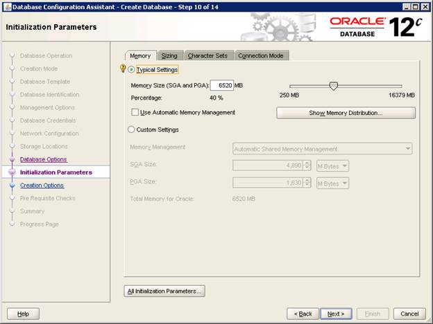
Task: Switch to the Sizing tab
Action: click(x=169, y=55)
